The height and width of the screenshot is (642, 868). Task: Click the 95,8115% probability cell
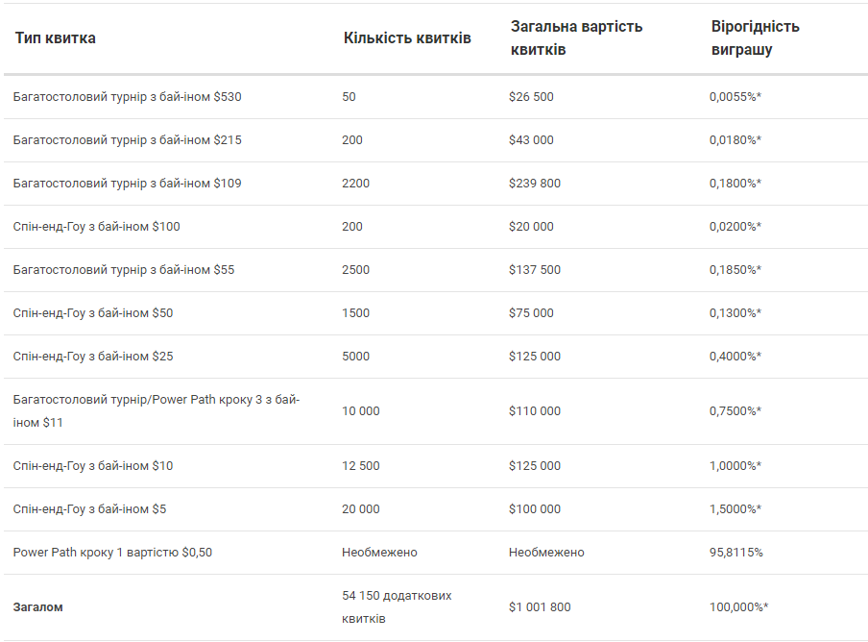click(x=736, y=553)
